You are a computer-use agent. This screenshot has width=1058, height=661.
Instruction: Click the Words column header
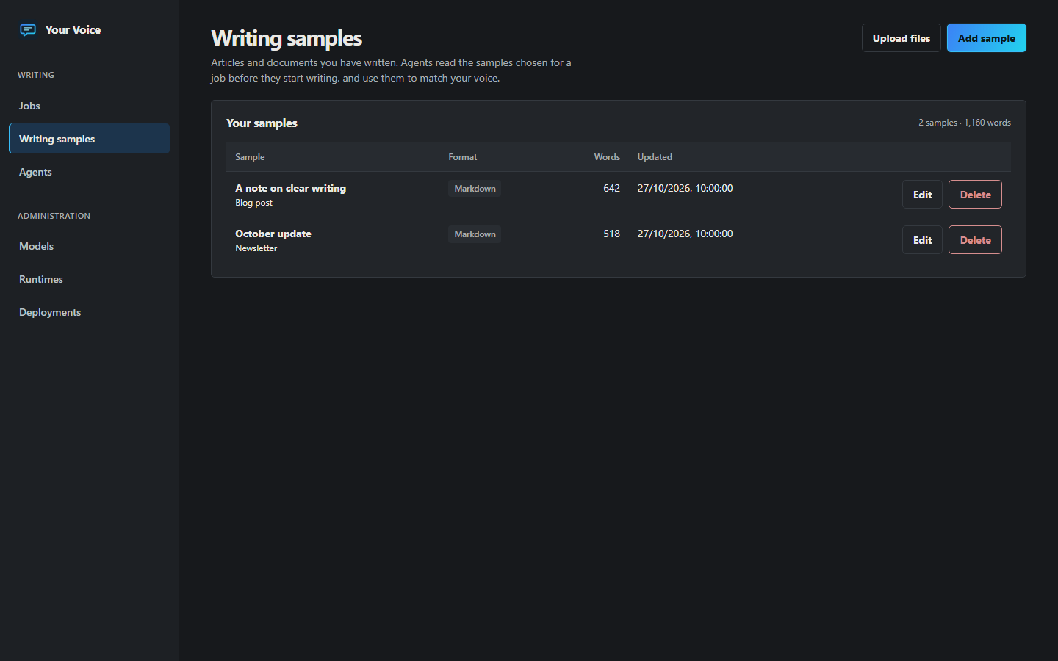607,157
